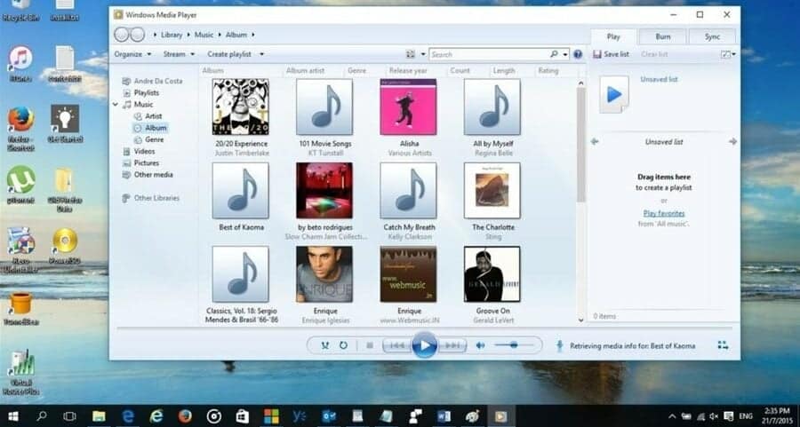Click the album list vertical scrollbar
This screenshot has height=427, width=800.
pyautogui.click(x=580, y=146)
